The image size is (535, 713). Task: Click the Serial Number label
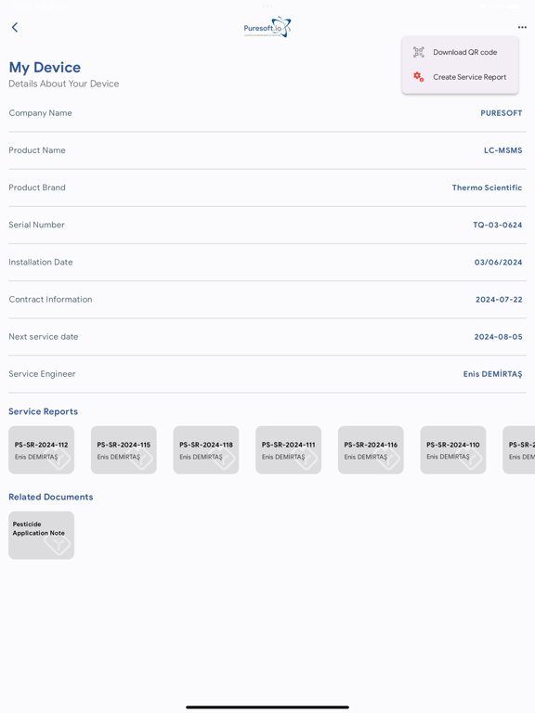coord(36,225)
